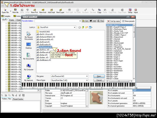The image size is (157, 118).
Task: Click the up one level folder icon
Action: tap(83, 27)
